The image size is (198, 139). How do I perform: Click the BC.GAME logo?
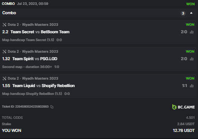pyautogui.click(x=183, y=107)
